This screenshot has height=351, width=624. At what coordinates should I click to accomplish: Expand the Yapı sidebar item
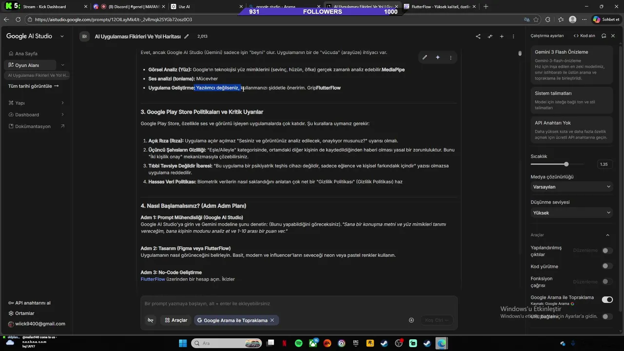37,103
